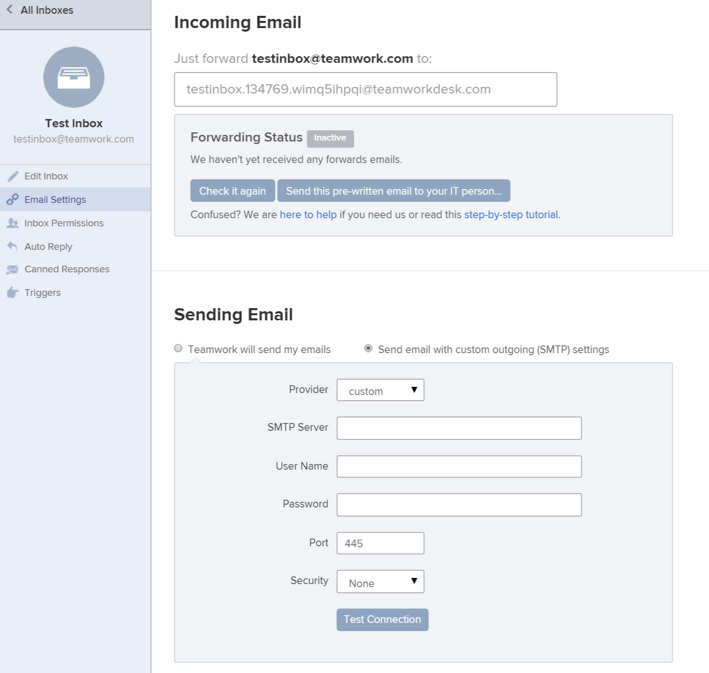This screenshot has width=709, height=673.
Task: Click Send this pre-written email to IT person
Action: point(394,191)
